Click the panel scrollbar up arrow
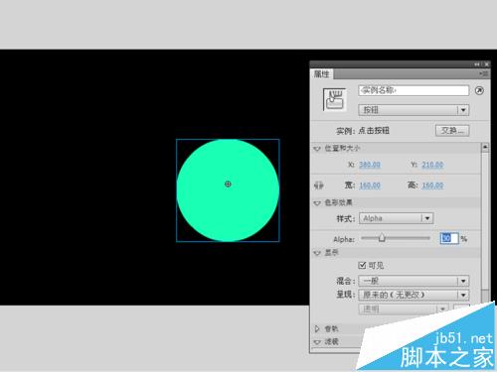497x372 pixels. [x=485, y=147]
